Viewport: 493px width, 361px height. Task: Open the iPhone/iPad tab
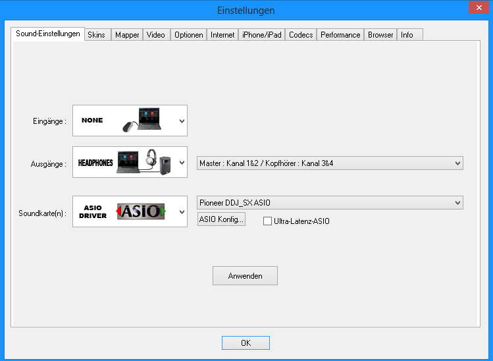(261, 35)
